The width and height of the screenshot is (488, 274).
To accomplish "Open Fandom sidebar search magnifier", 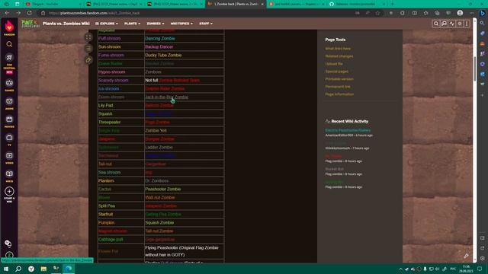I will pyautogui.click(x=9, y=44).
